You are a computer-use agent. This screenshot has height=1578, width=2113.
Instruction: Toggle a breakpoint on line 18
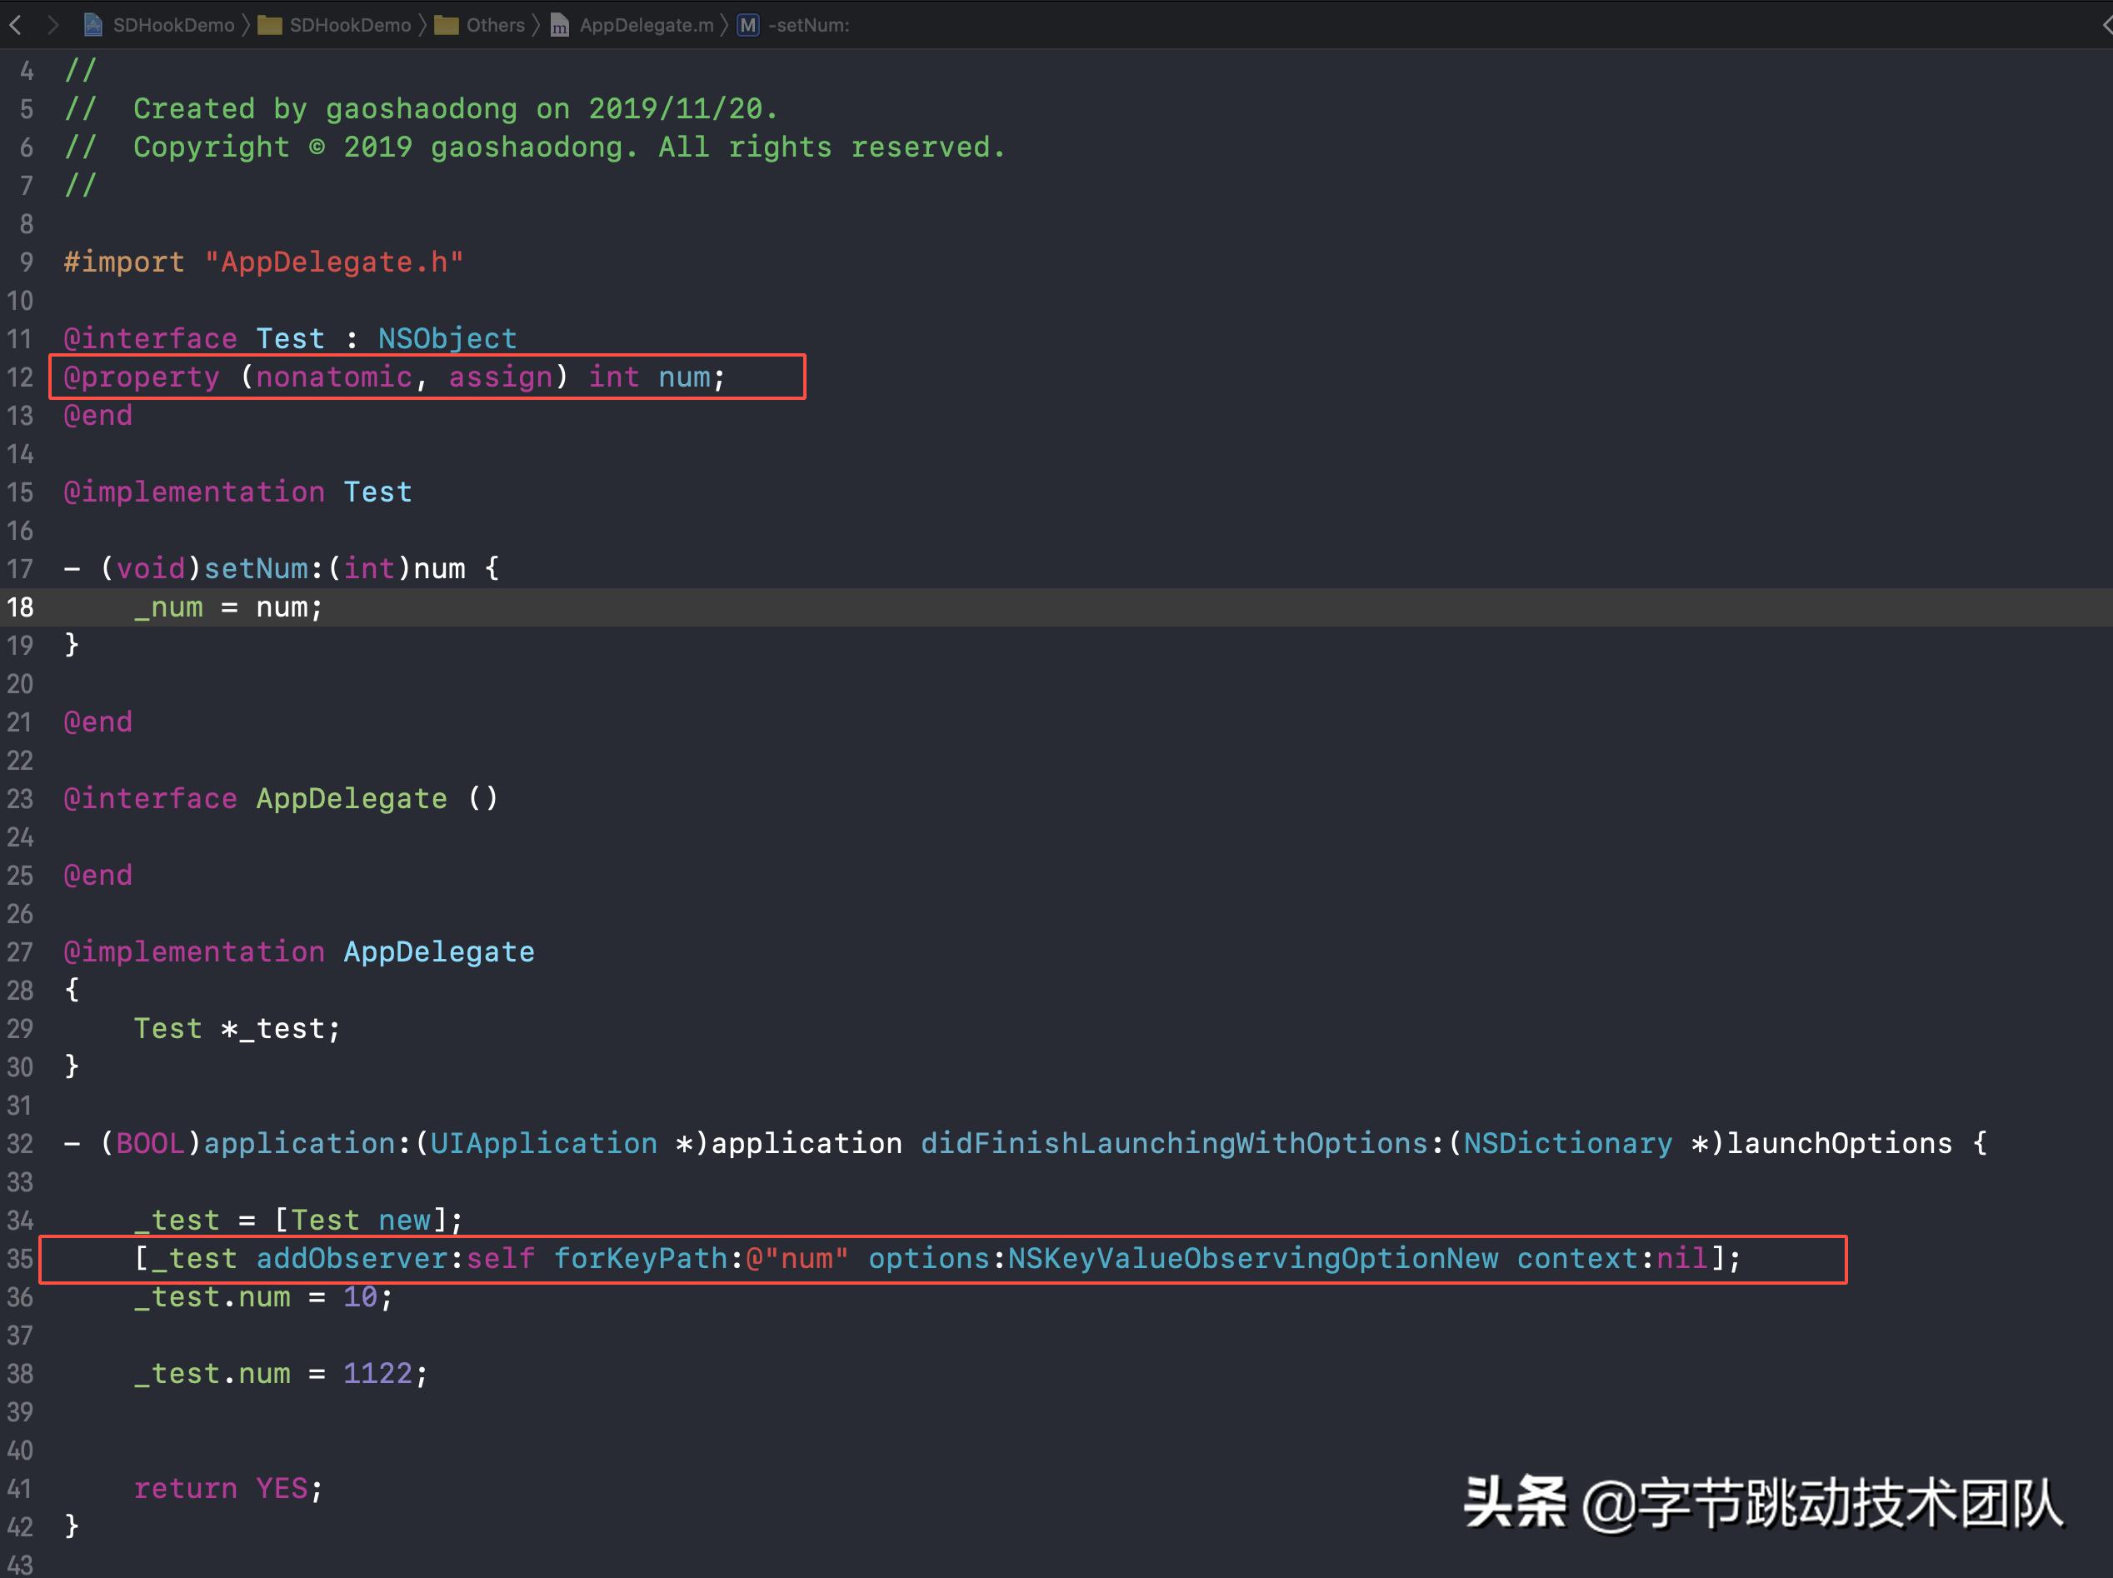point(19,607)
